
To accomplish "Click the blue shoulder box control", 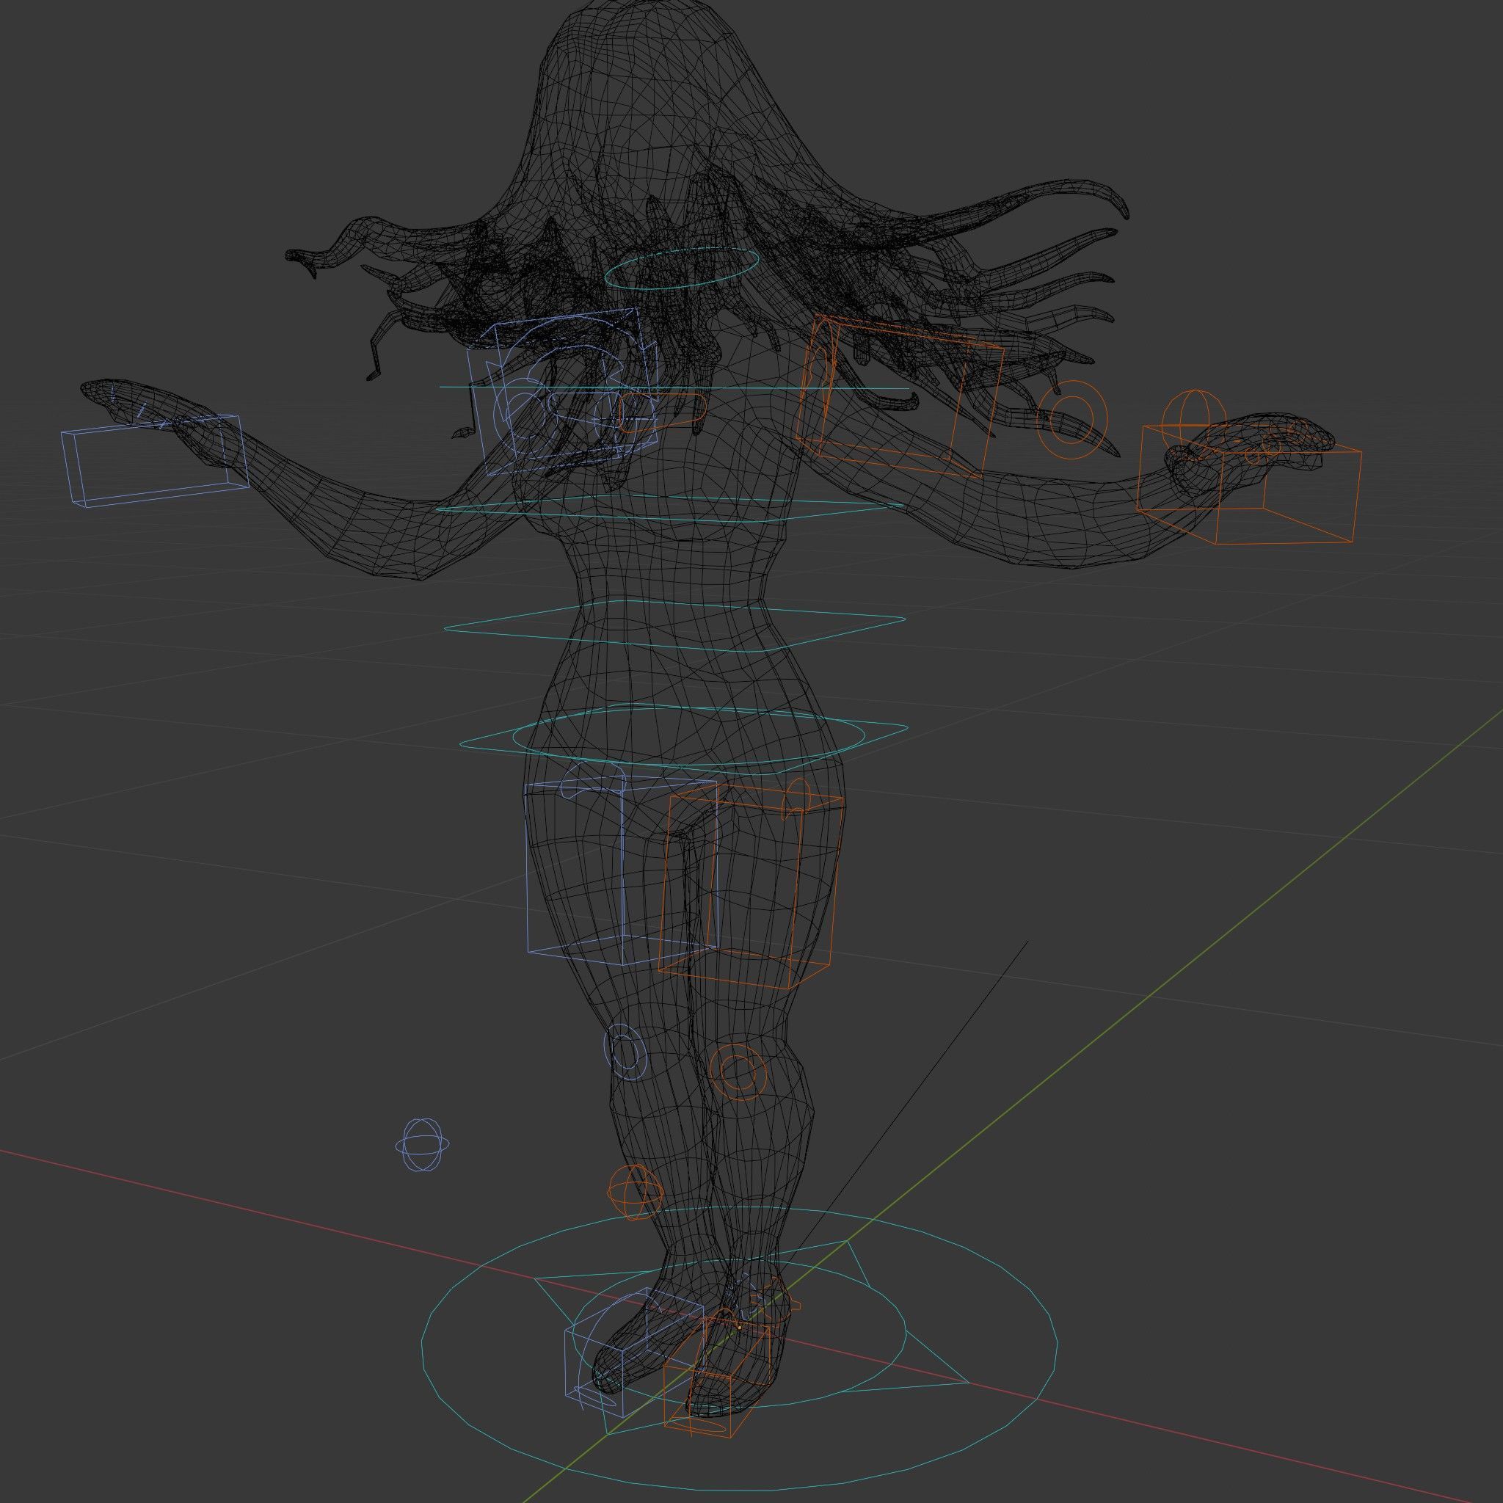I will [561, 390].
